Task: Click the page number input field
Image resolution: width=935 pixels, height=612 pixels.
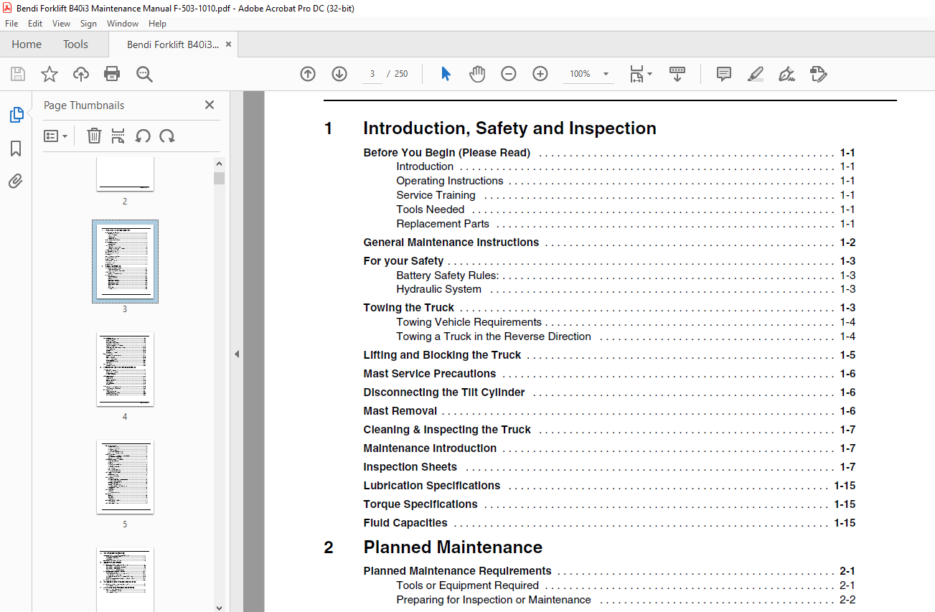Action: tap(372, 74)
